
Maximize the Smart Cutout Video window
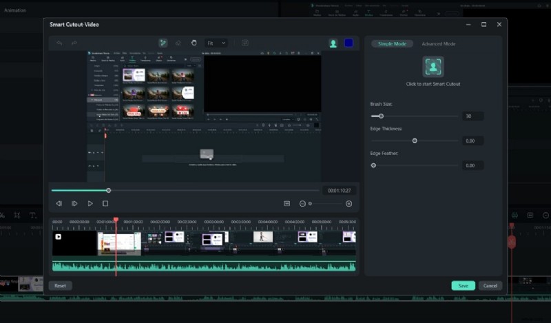(484, 24)
